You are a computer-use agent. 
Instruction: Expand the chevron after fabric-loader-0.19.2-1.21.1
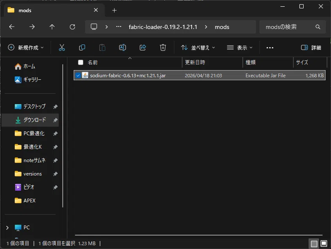pyautogui.click(x=206, y=27)
